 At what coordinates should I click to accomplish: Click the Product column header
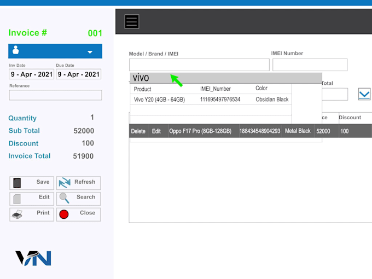click(x=142, y=89)
